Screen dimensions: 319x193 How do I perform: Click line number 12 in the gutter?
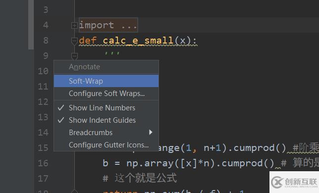43,101
